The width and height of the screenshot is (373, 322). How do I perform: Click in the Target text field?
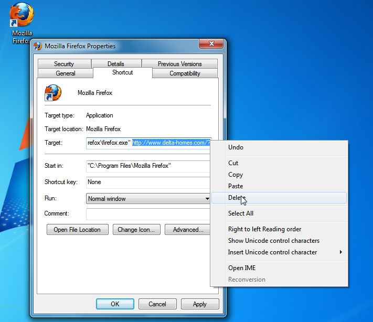click(148, 143)
